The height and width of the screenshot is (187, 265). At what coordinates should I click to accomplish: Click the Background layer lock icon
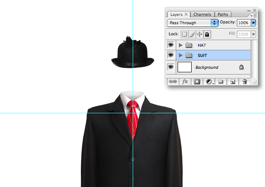[241, 67]
